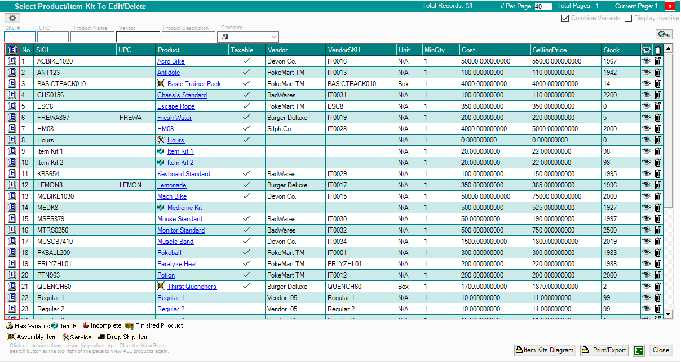Click the SKU # search field
Image resolution: width=681 pixels, height=362 pixels.
pos(20,37)
